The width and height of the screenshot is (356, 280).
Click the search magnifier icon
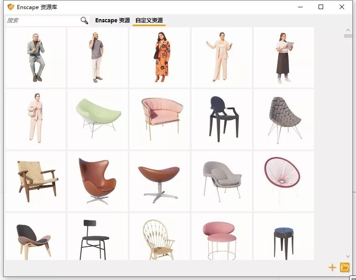coord(84,20)
